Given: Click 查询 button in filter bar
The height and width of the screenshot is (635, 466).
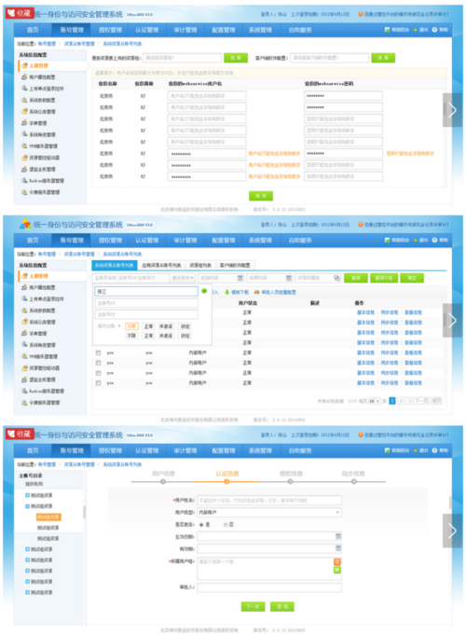Looking at the screenshot, I should (x=356, y=278).
